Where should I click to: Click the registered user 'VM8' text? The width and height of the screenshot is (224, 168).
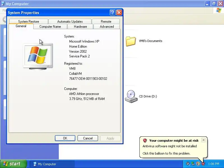pos(72,69)
